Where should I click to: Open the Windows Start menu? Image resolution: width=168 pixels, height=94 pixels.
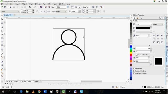pos(3,92)
